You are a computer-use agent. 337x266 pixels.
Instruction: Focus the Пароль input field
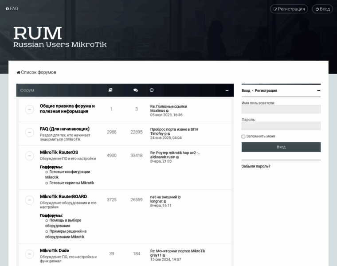point(281,126)
